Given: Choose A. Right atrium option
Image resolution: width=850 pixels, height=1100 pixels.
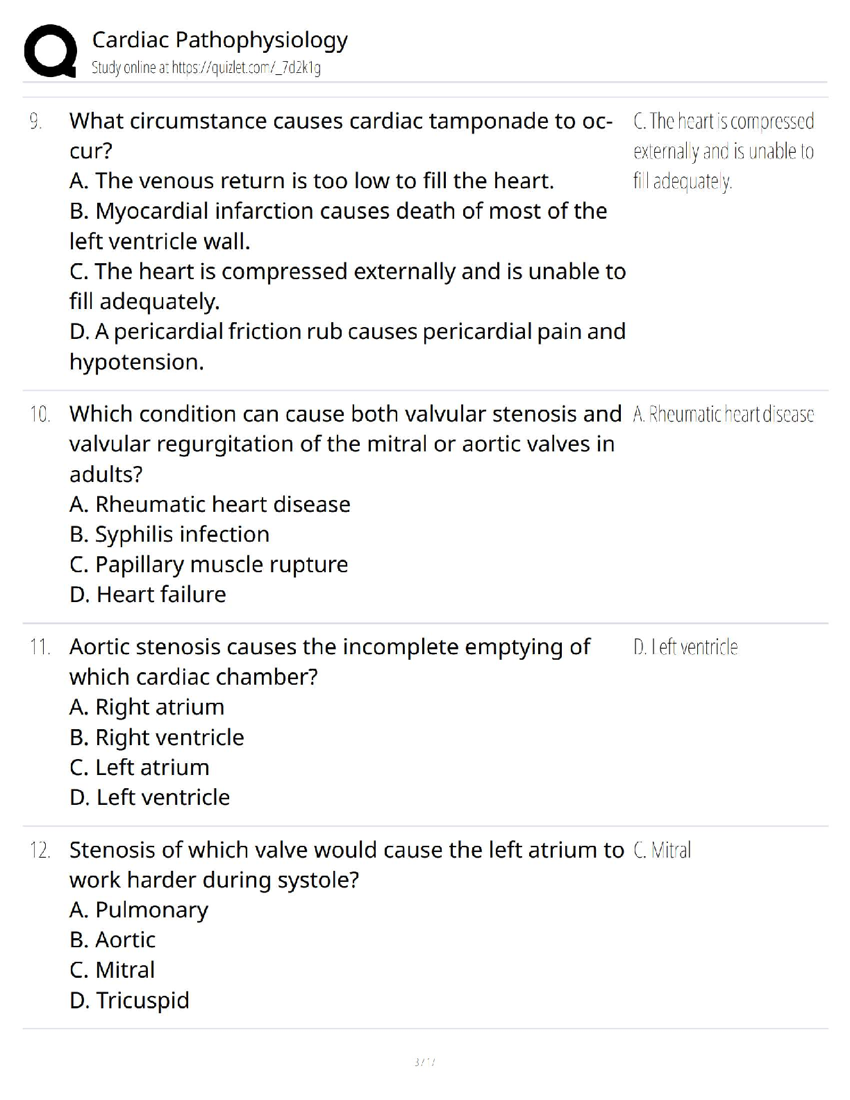Looking at the screenshot, I should click(x=147, y=707).
